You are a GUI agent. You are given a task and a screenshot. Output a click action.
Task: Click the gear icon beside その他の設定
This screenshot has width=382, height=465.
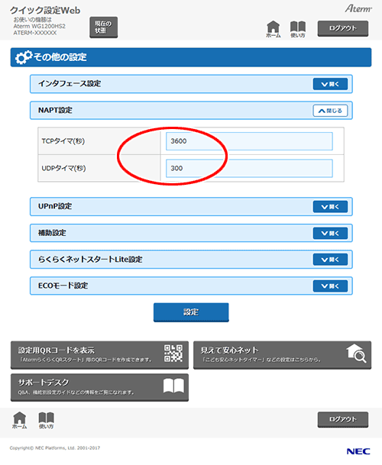24,57
